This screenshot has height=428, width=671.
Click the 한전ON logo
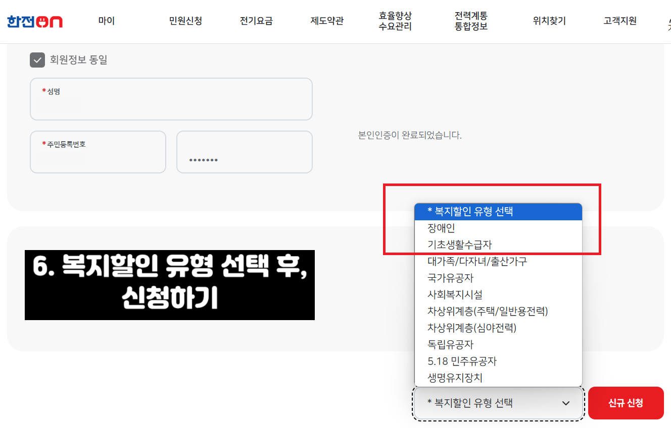(34, 21)
